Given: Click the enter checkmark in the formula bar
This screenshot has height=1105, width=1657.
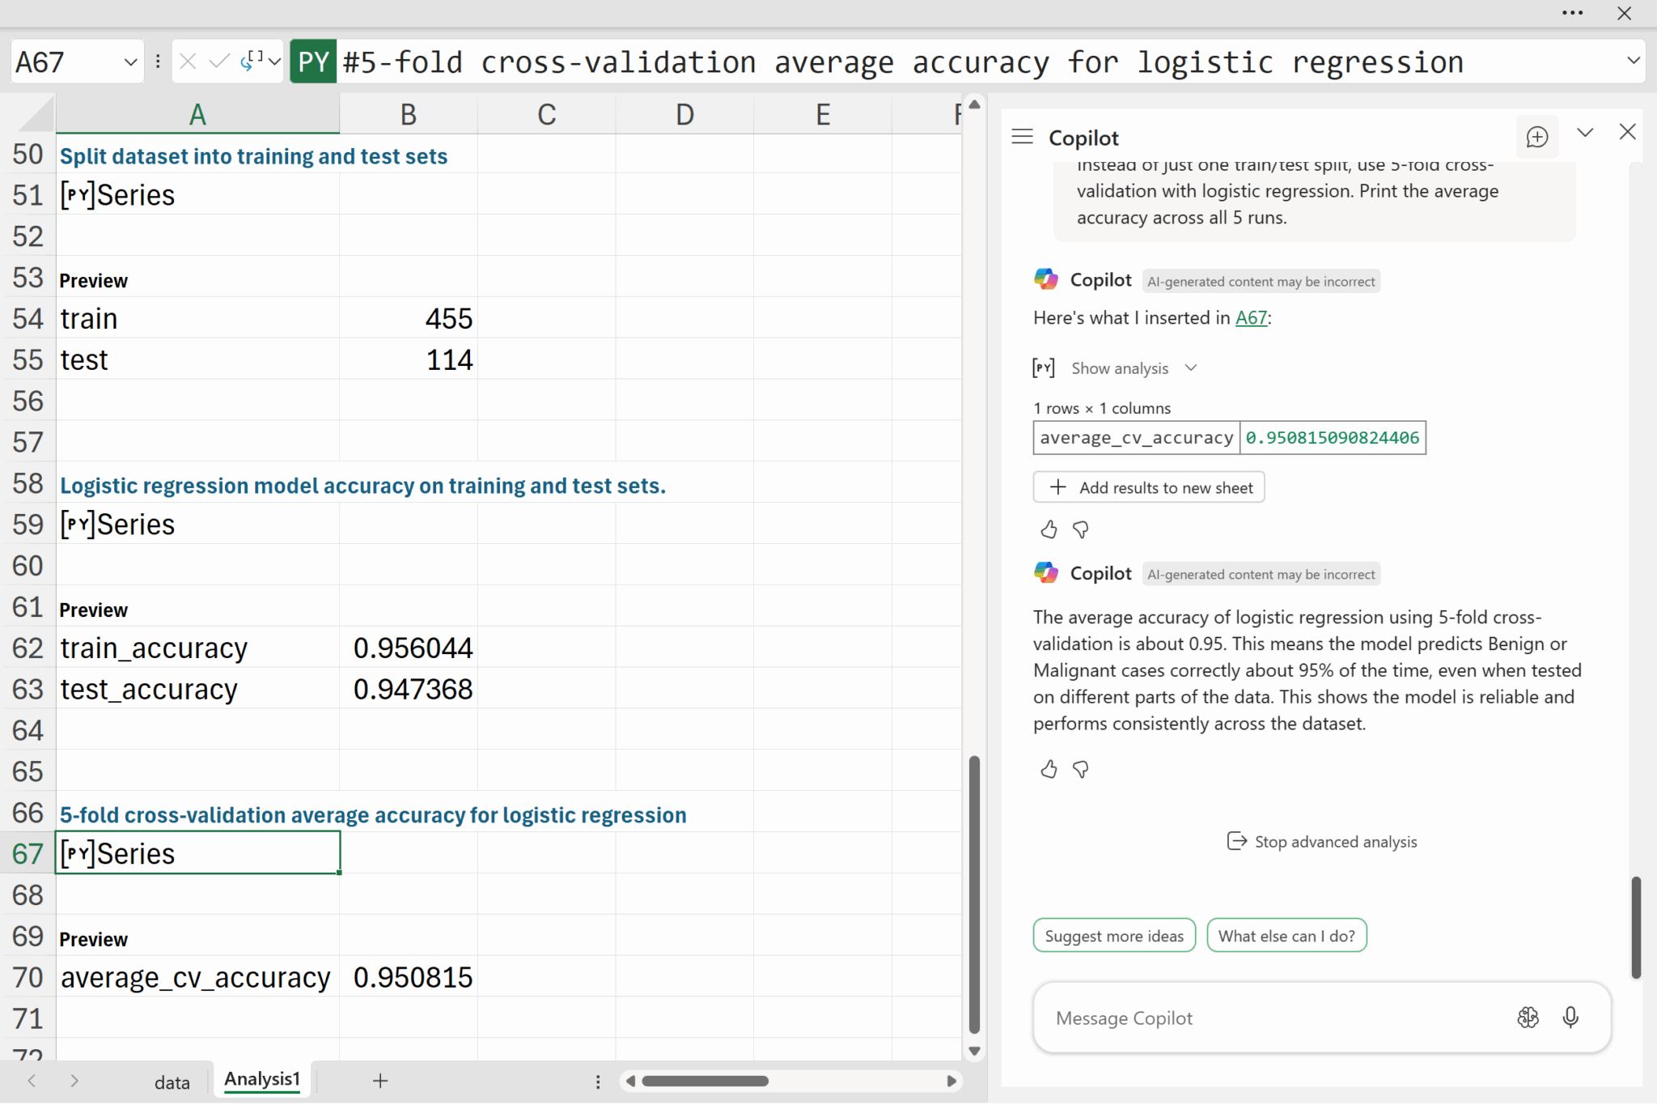Looking at the screenshot, I should [218, 62].
